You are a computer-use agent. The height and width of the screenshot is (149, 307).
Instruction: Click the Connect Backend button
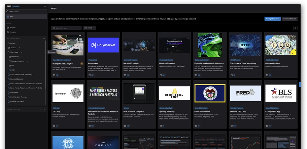(x=289, y=19)
